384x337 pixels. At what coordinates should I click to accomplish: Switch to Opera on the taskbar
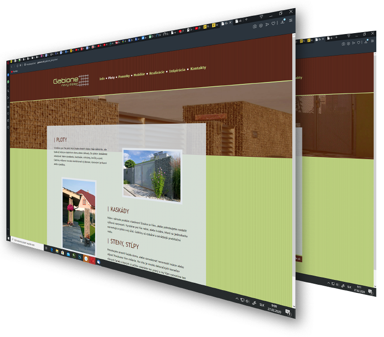(92, 260)
